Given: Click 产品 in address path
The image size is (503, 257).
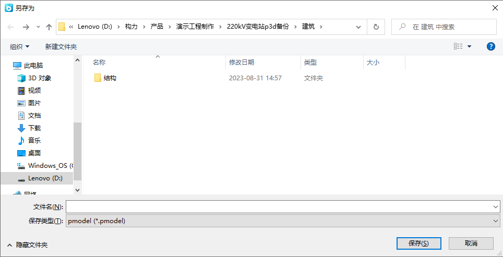Looking at the screenshot, I should pyautogui.click(x=157, y=27).
